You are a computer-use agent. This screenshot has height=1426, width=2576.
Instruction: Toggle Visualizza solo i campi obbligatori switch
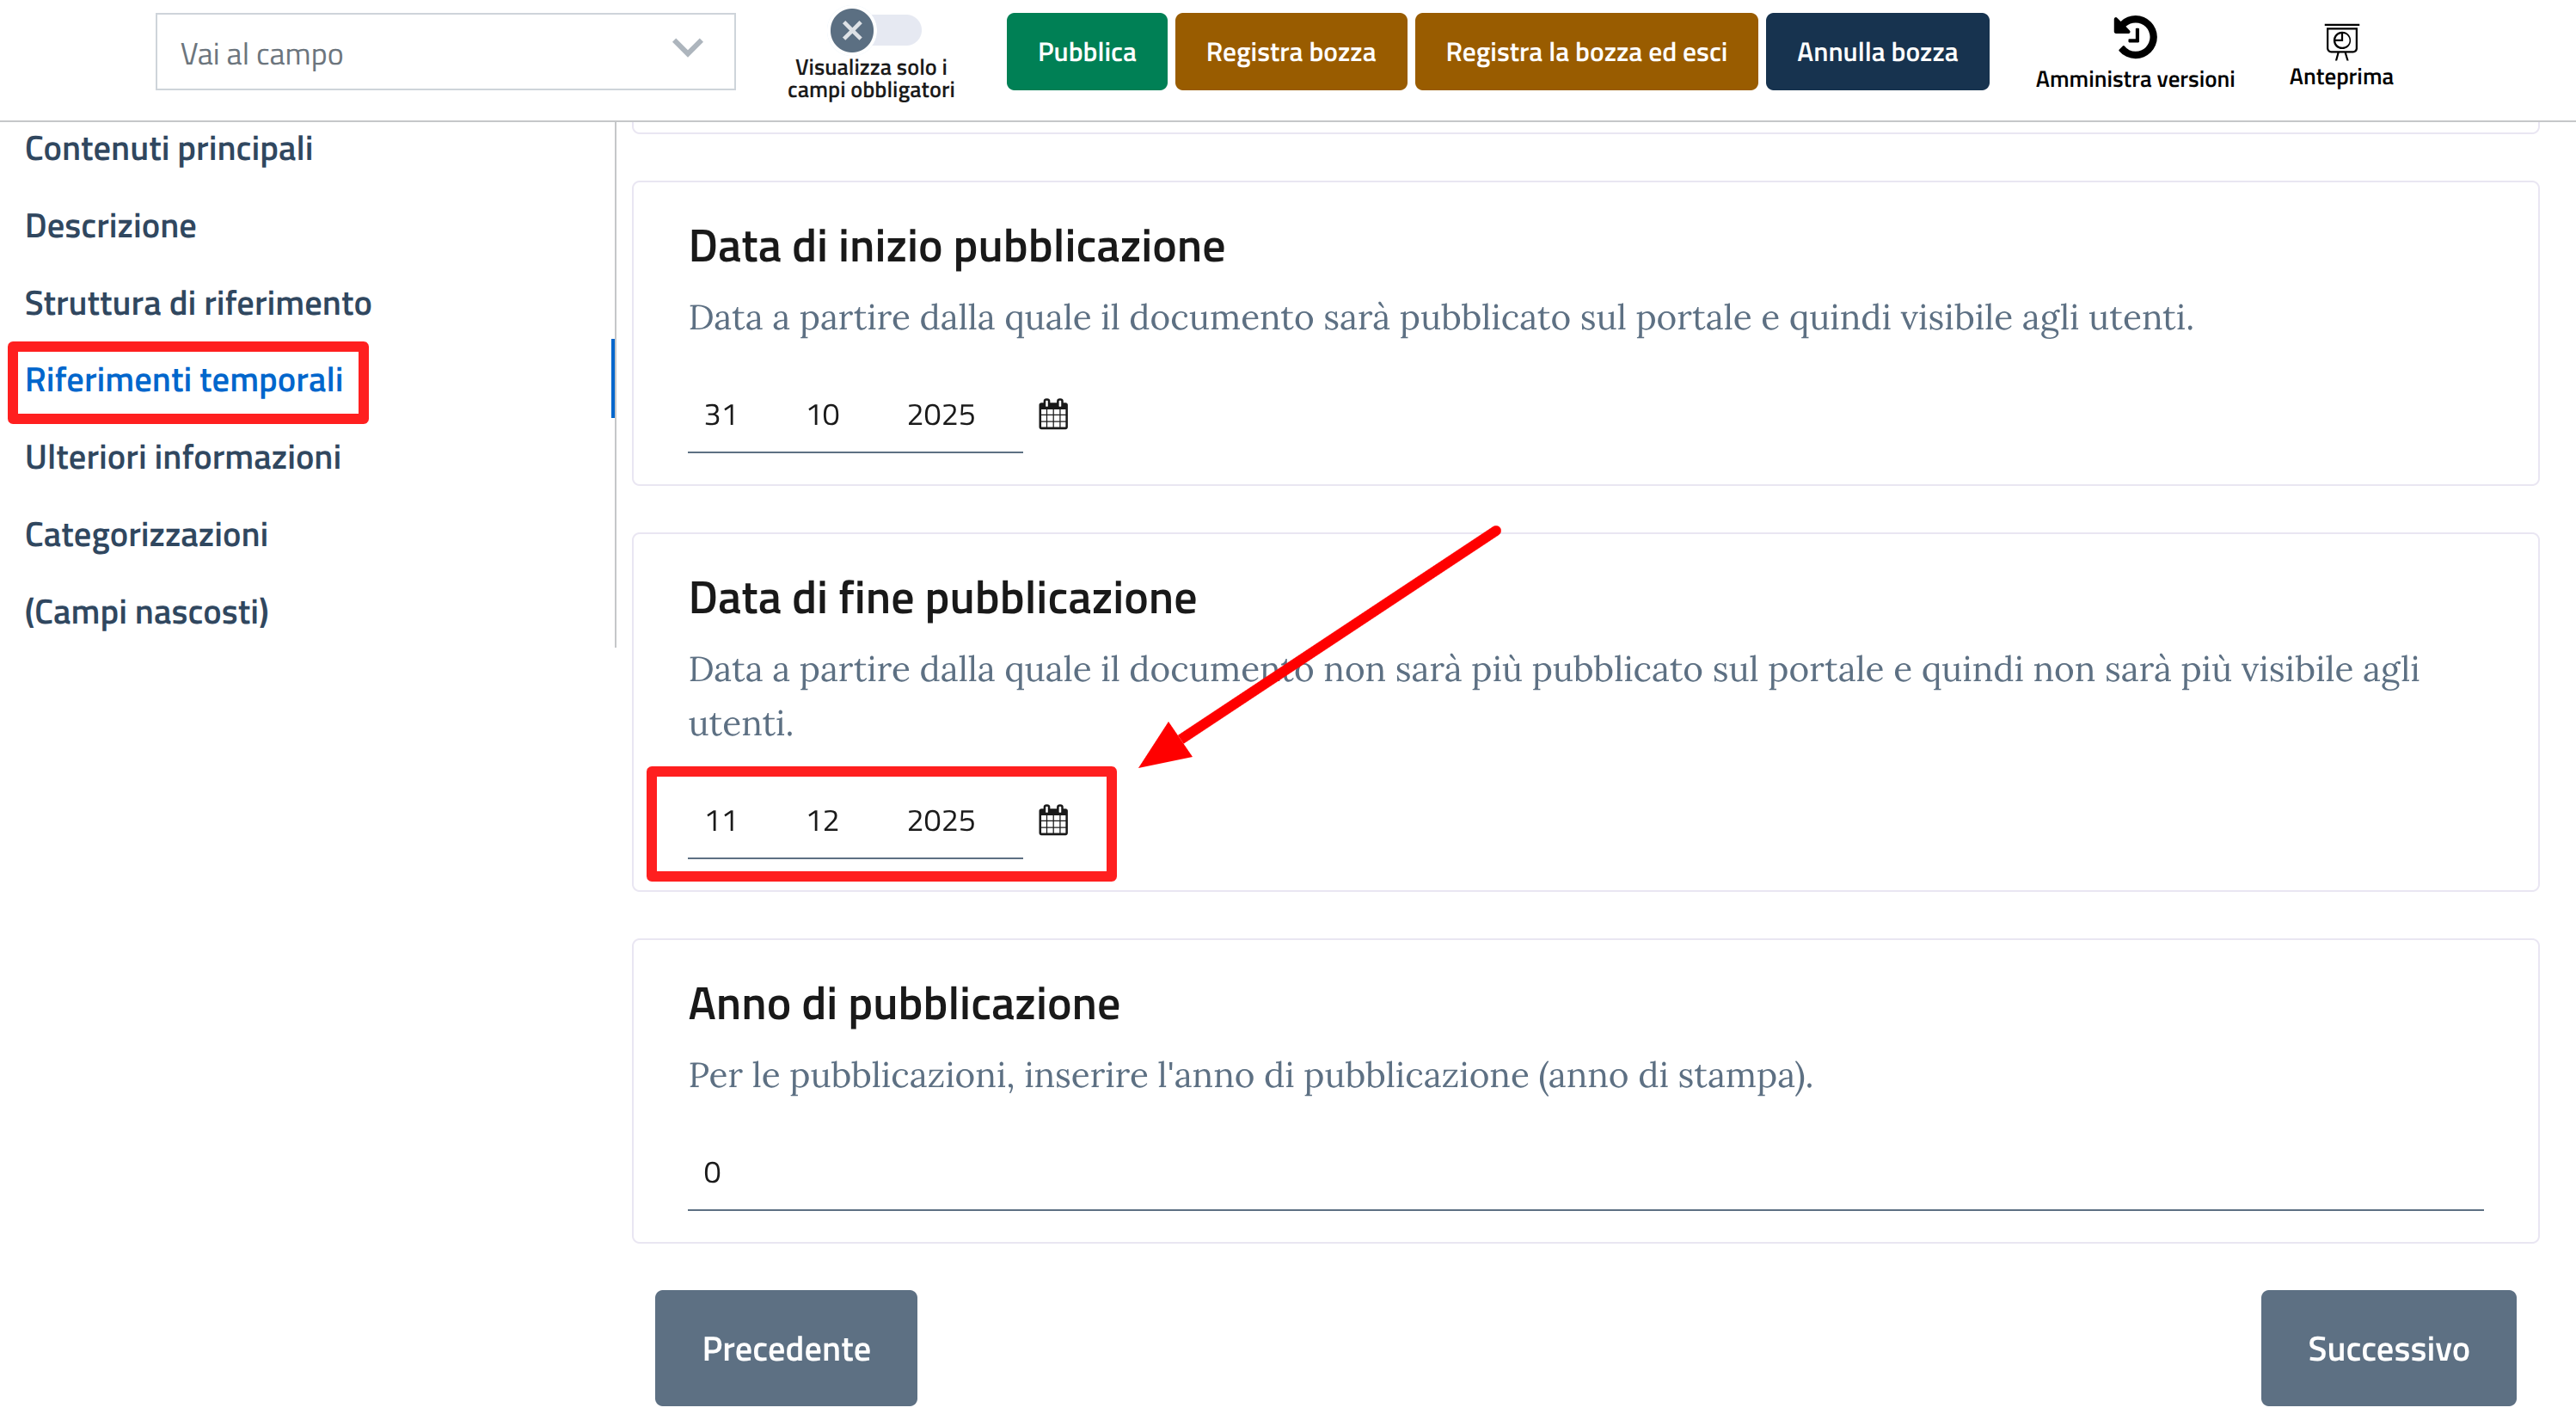pyautogui.click(x=875, y=30)
